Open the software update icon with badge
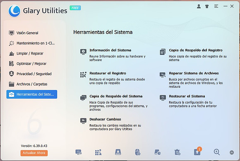Screen dimensions: 240x161 click(197, 152)
